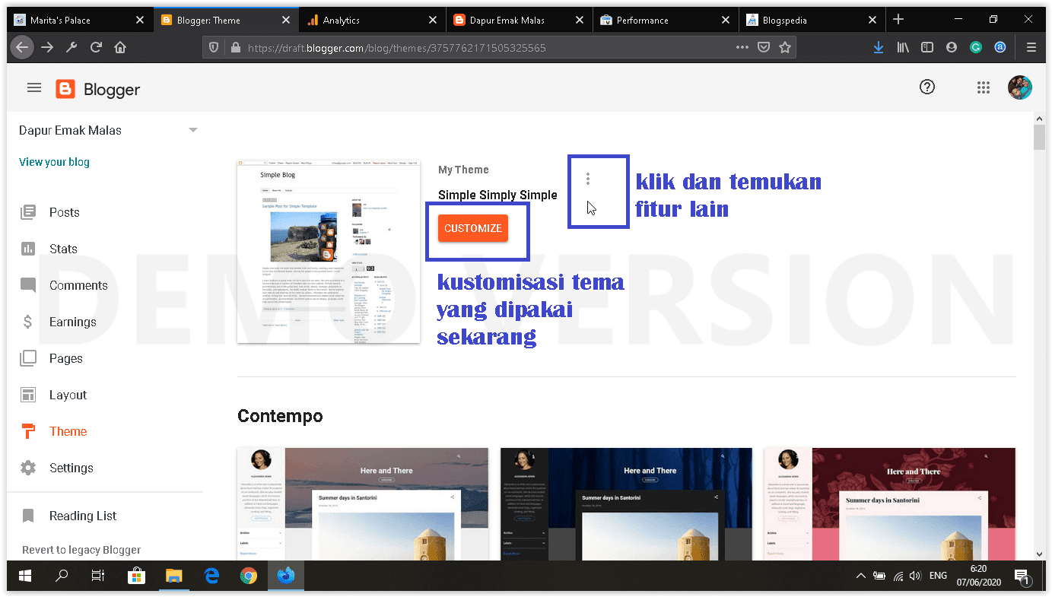Switch to the Blogspedia tab
Viewport: 1052px width, 597px height.
812,20
